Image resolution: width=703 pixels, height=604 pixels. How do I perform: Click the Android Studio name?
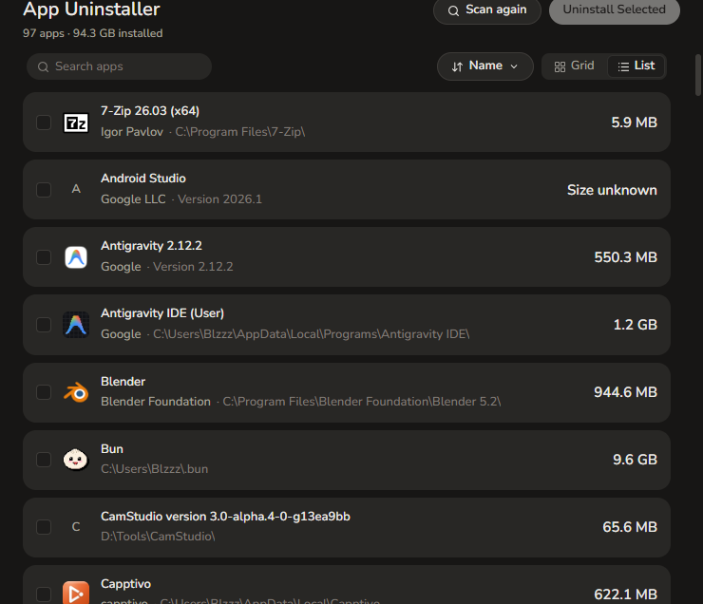[x=143, y=179]
